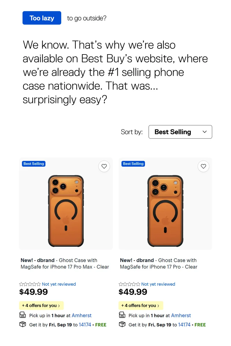The image size is (231, 346).
Task: Open the Sort by Best Selling dropdown
Action: tap(180, 132)
